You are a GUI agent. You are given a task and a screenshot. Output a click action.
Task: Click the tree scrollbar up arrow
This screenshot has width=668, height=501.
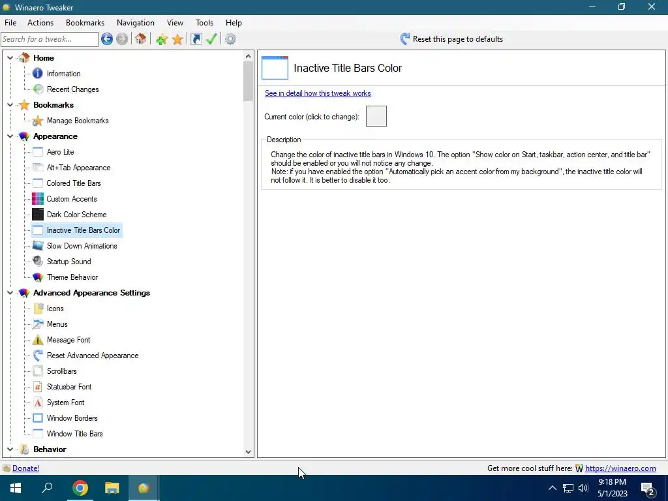[249, 56]
